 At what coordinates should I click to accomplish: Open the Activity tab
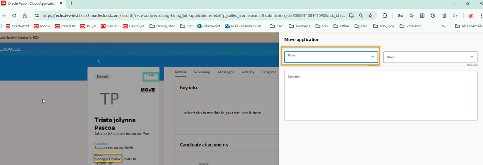click(248, 72)
